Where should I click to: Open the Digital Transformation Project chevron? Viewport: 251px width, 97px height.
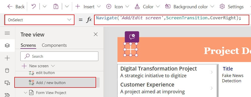(x=212, y=72)
